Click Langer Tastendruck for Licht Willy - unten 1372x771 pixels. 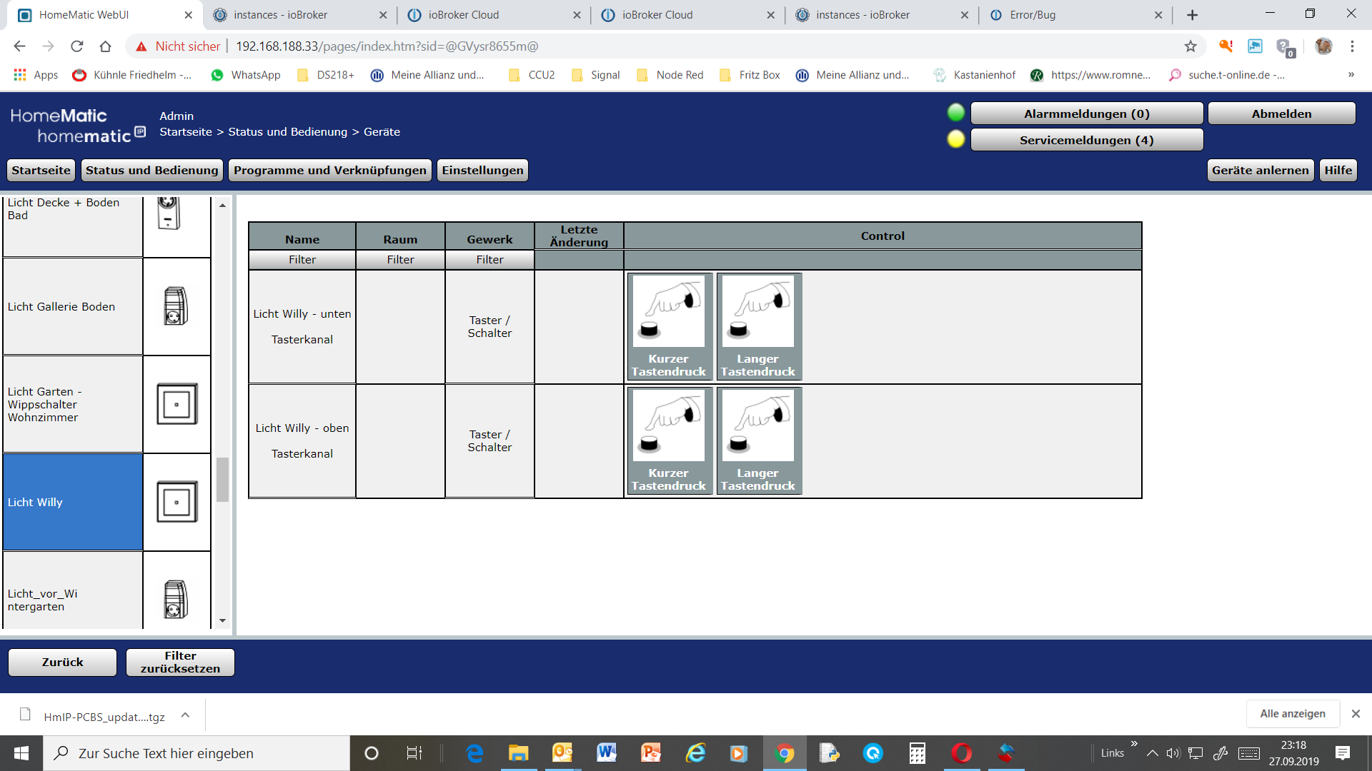click(x=758, y=326)
